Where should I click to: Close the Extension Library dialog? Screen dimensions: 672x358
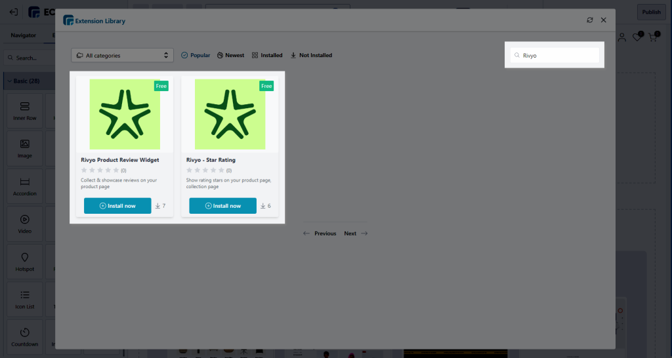(x=604, y=20)
